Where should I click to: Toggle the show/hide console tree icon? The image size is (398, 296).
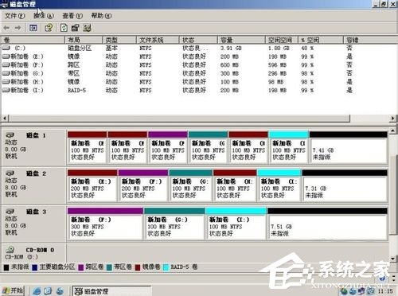[33, 28]
